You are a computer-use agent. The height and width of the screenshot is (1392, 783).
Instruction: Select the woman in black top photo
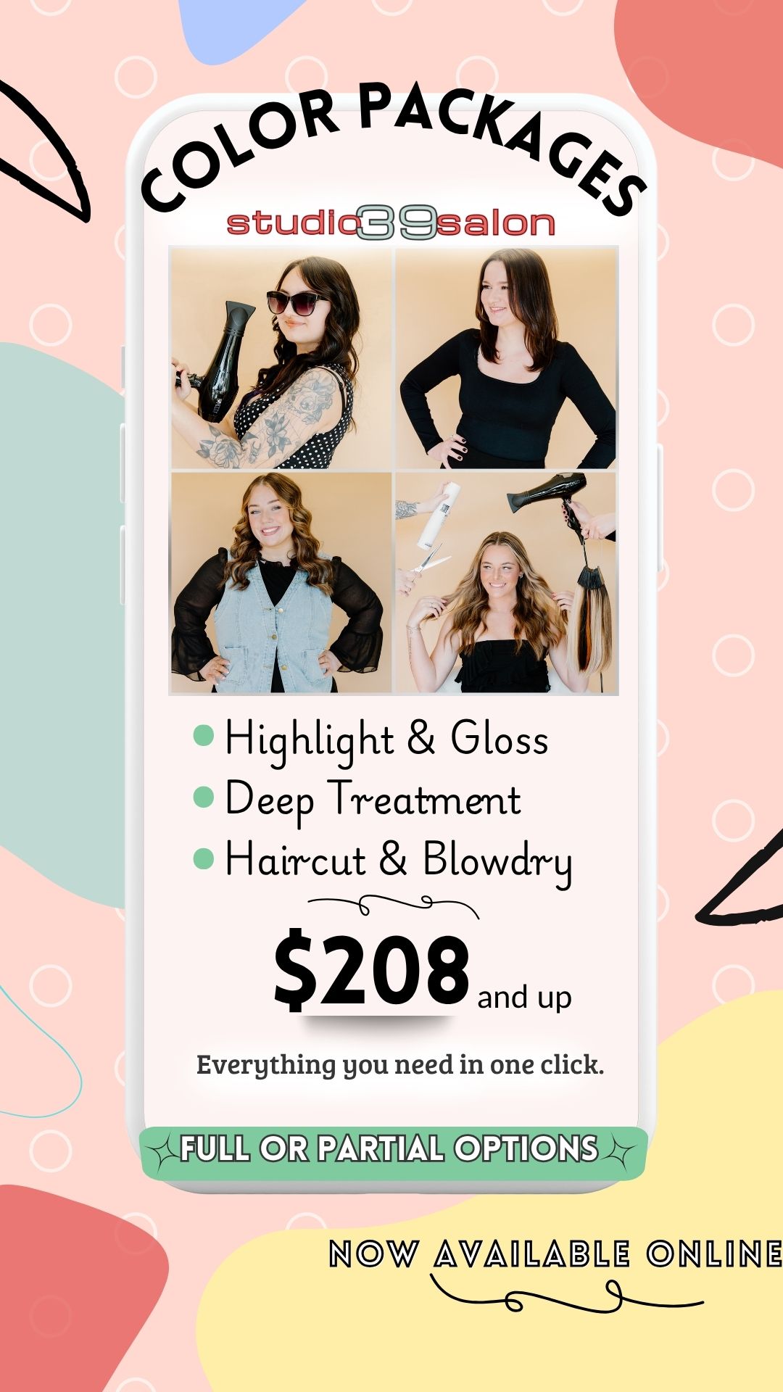point(506,358)
